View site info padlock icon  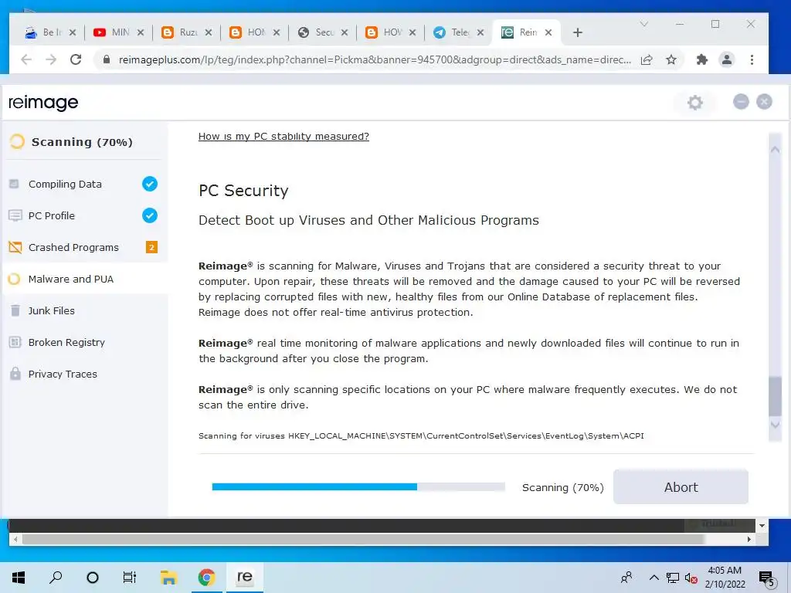pyautogui.click(x=107, y=59)
